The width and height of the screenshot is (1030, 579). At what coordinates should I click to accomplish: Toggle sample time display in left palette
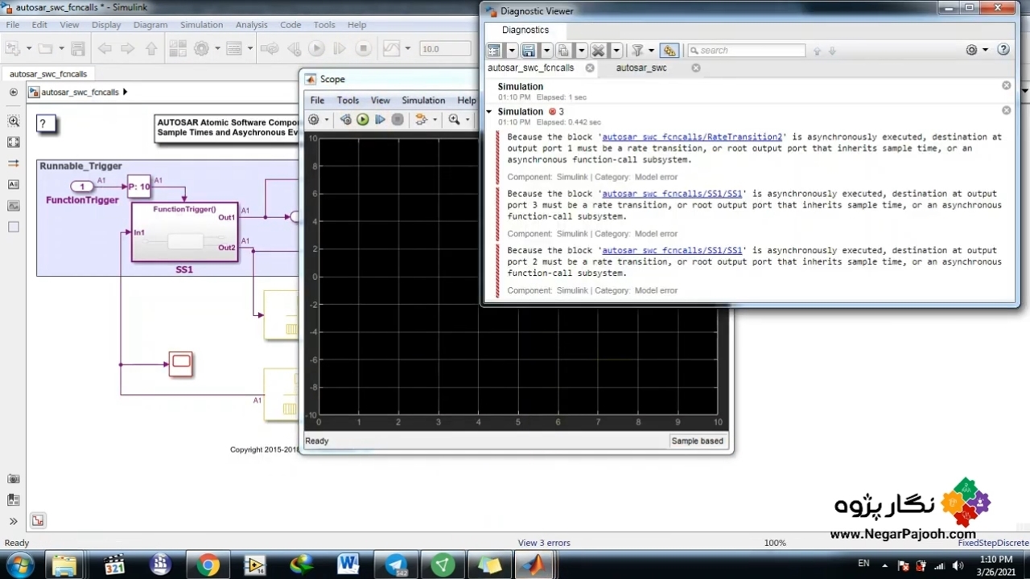pos(14,163)
